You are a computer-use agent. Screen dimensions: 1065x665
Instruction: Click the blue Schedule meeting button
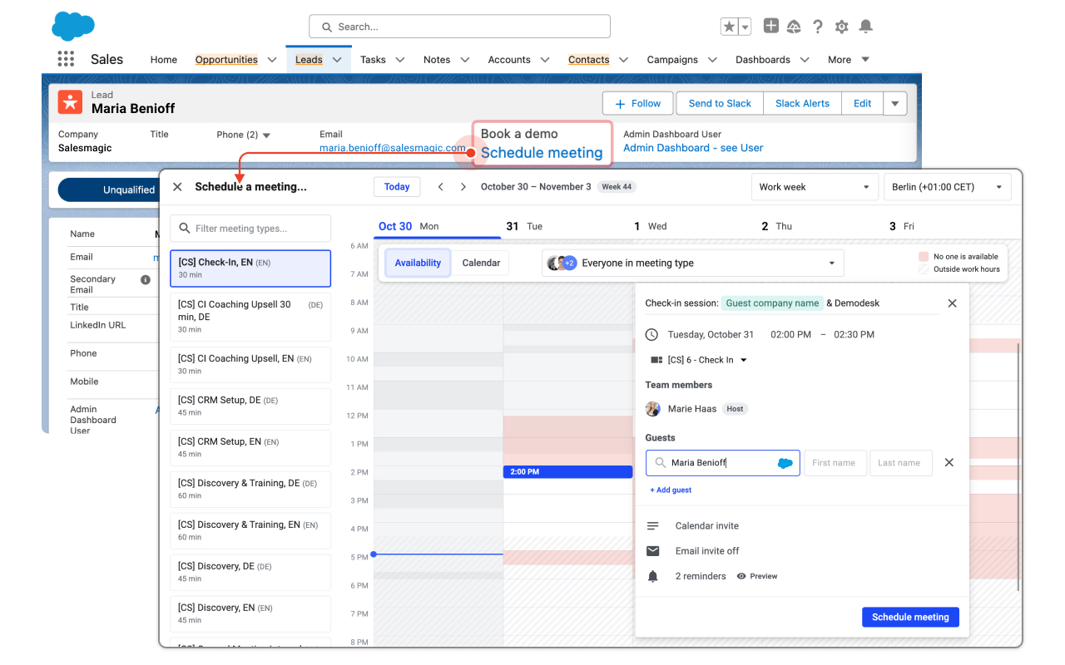click(910, 618)
